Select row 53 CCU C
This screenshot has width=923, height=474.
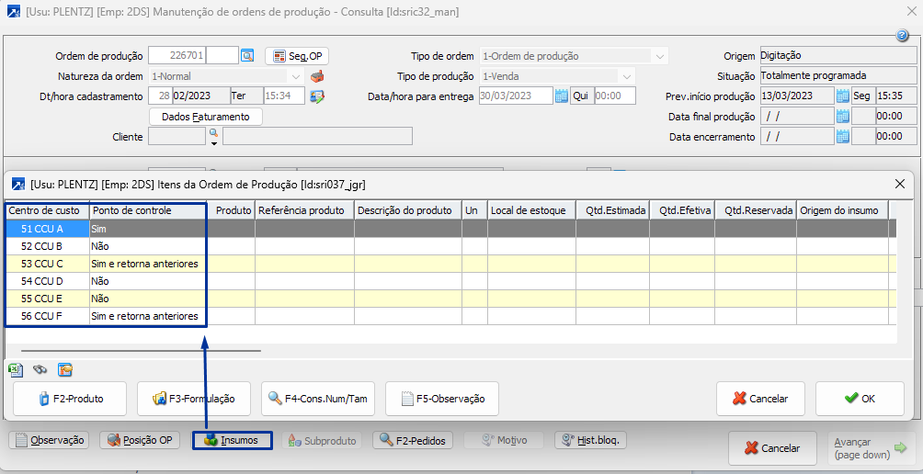tap(450, 264)
